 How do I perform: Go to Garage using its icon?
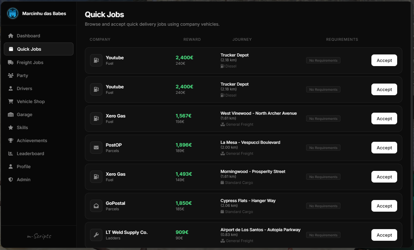[11, 114]
